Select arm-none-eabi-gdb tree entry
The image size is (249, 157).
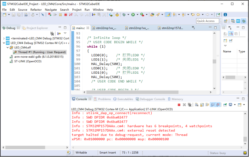tap(37, 57)
